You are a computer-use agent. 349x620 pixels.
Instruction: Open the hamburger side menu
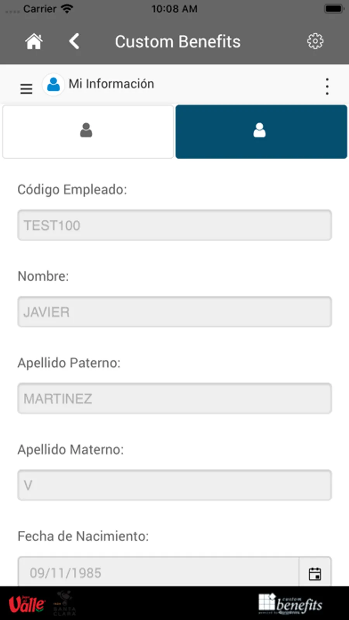pos(26,89)
